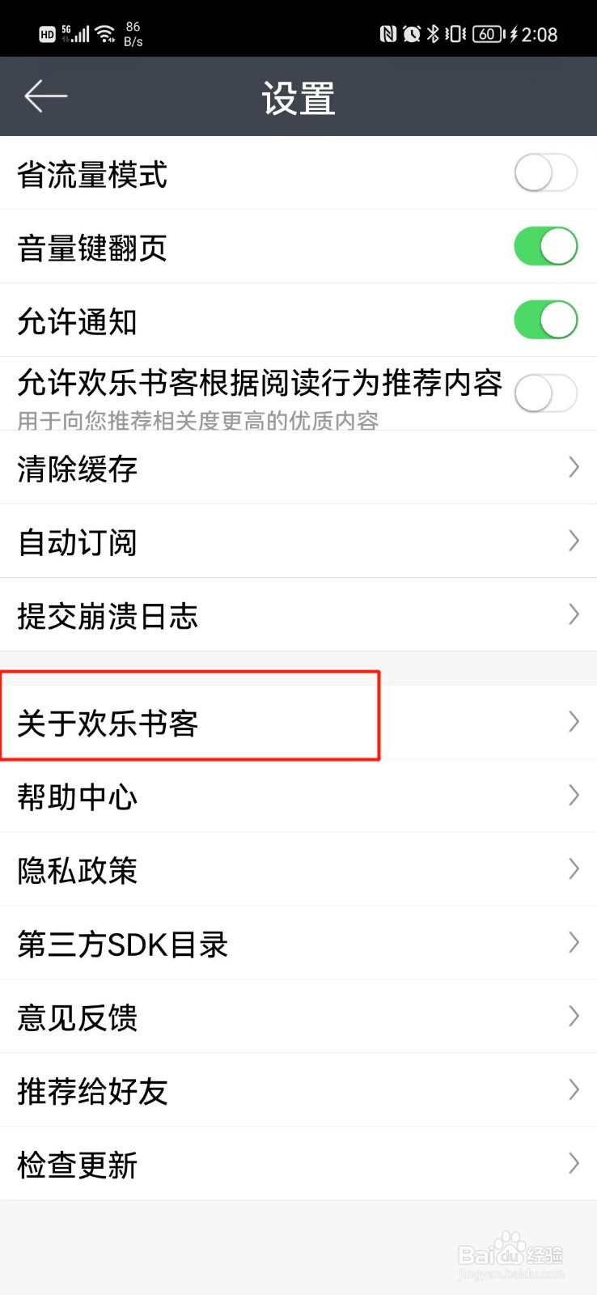Tap the battery indicator icon
This screenshot has width=597, height=1295.
pos(489,33)
